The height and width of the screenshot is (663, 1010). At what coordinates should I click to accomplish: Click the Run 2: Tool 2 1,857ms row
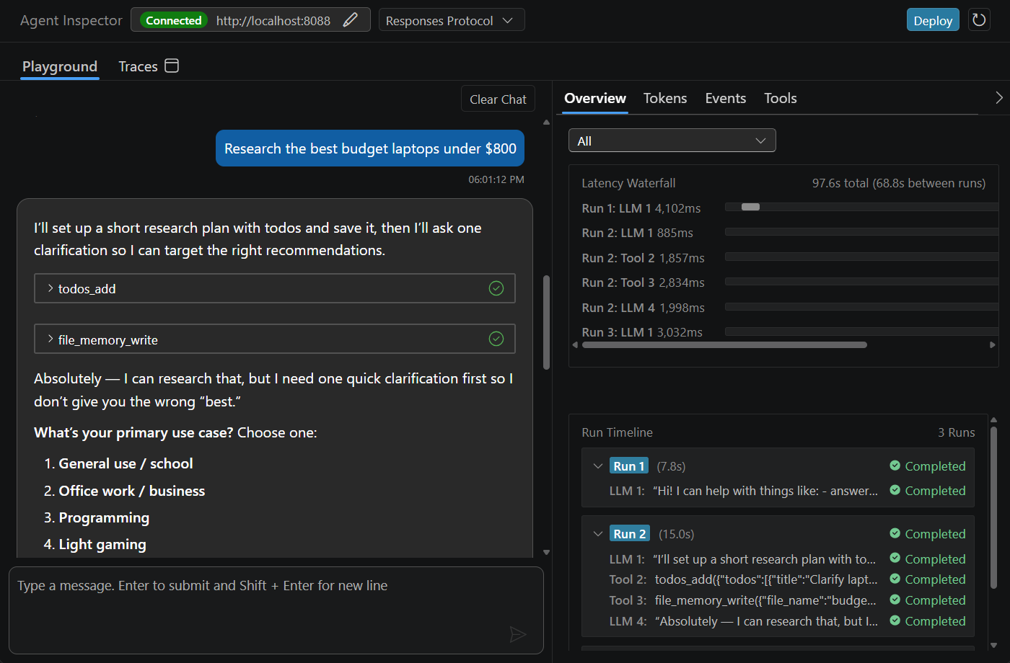789,258
